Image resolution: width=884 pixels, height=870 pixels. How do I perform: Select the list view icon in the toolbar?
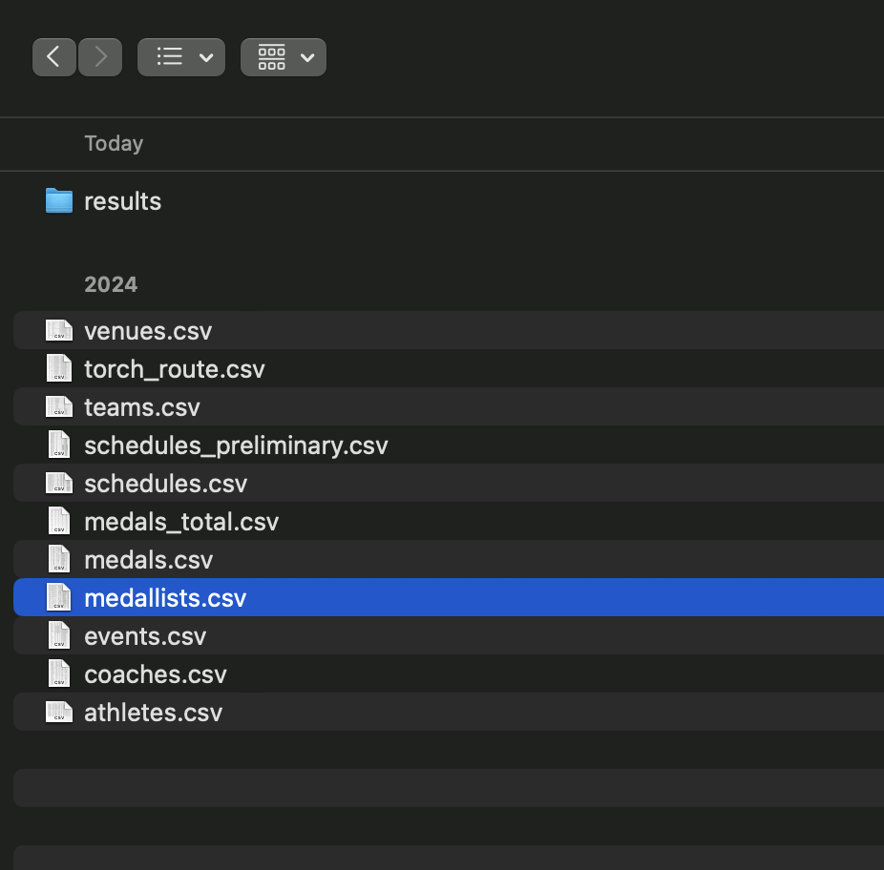point(168,56)
